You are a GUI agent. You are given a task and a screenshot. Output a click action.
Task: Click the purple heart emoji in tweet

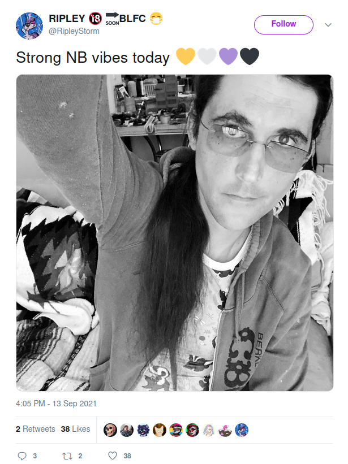coord(229,56)
